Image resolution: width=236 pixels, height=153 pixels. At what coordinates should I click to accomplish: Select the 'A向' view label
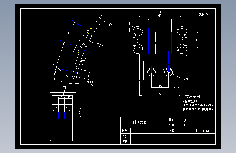click(x=63, y=87)
